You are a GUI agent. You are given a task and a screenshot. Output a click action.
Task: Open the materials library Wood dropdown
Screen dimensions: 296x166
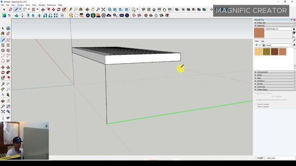(279, 45)
